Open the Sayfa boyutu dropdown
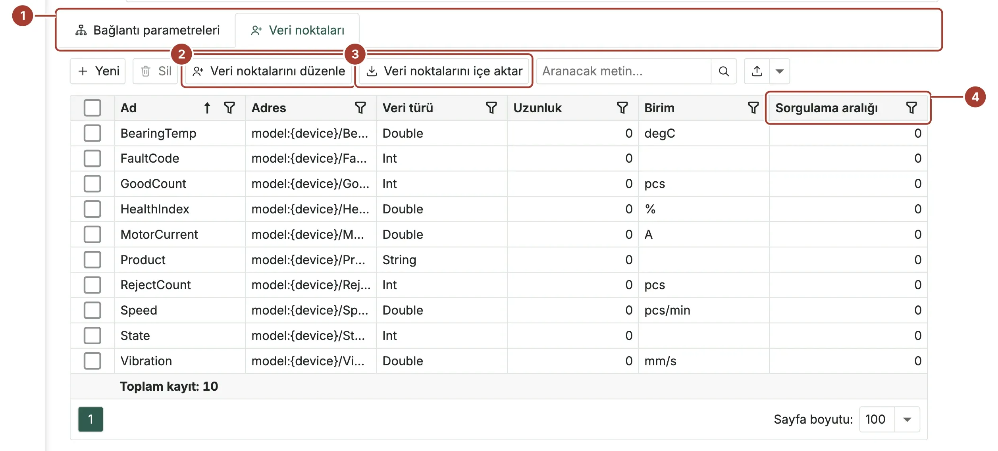Image resolution: width=998 pixels, height=451 pixels. pos(907,419)
